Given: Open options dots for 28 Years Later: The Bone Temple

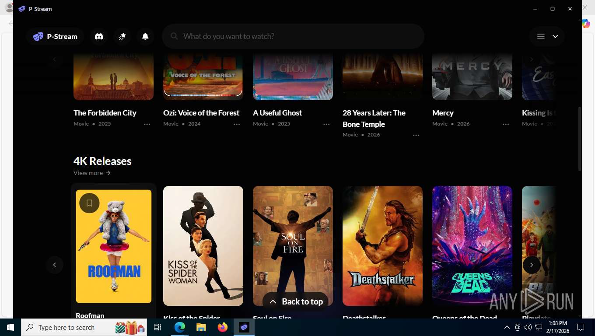Looking at the screenshot, I should 416,135.
